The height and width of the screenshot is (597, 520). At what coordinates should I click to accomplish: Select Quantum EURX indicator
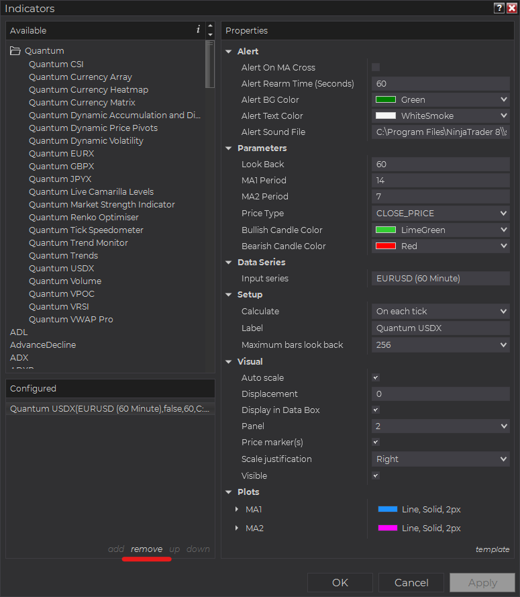(62, 153)
